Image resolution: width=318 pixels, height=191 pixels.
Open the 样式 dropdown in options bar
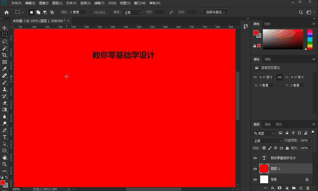click(132, 12)
